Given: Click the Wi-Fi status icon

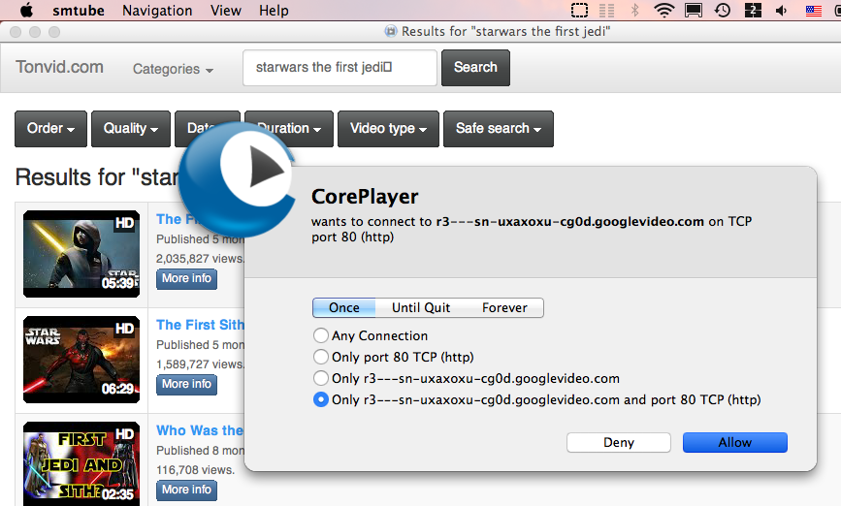Looking at the screenshot, I should (x=664, y=11).
